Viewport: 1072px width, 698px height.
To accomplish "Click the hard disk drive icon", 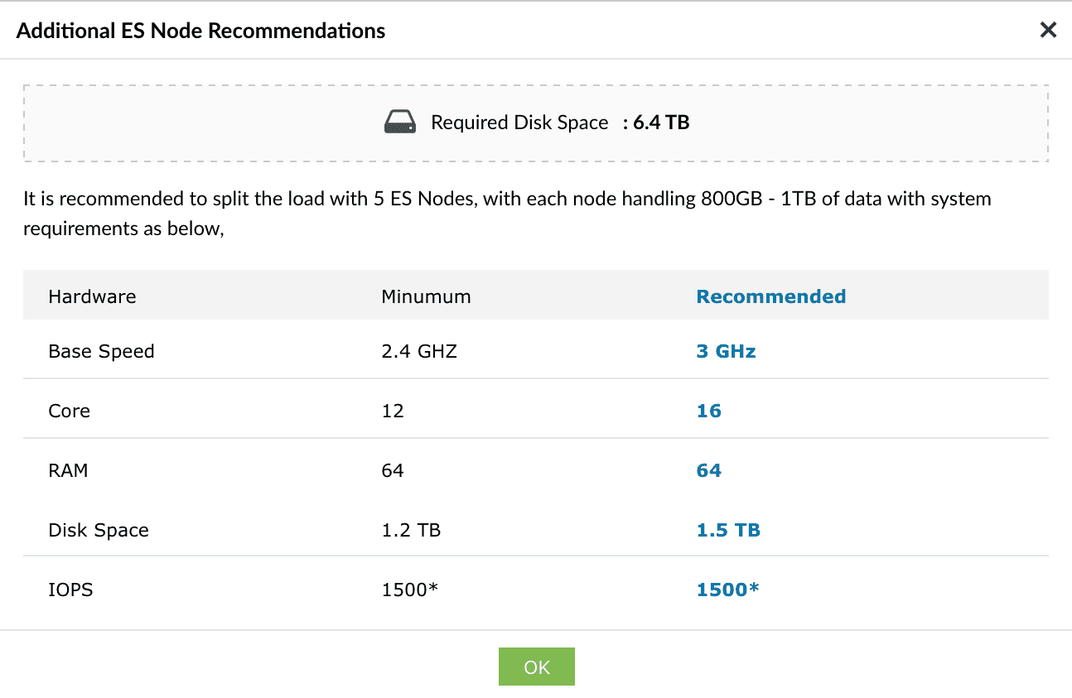I will 400,123.
